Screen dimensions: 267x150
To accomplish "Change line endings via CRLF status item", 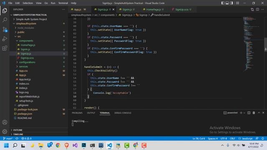I will click(232, 138).
